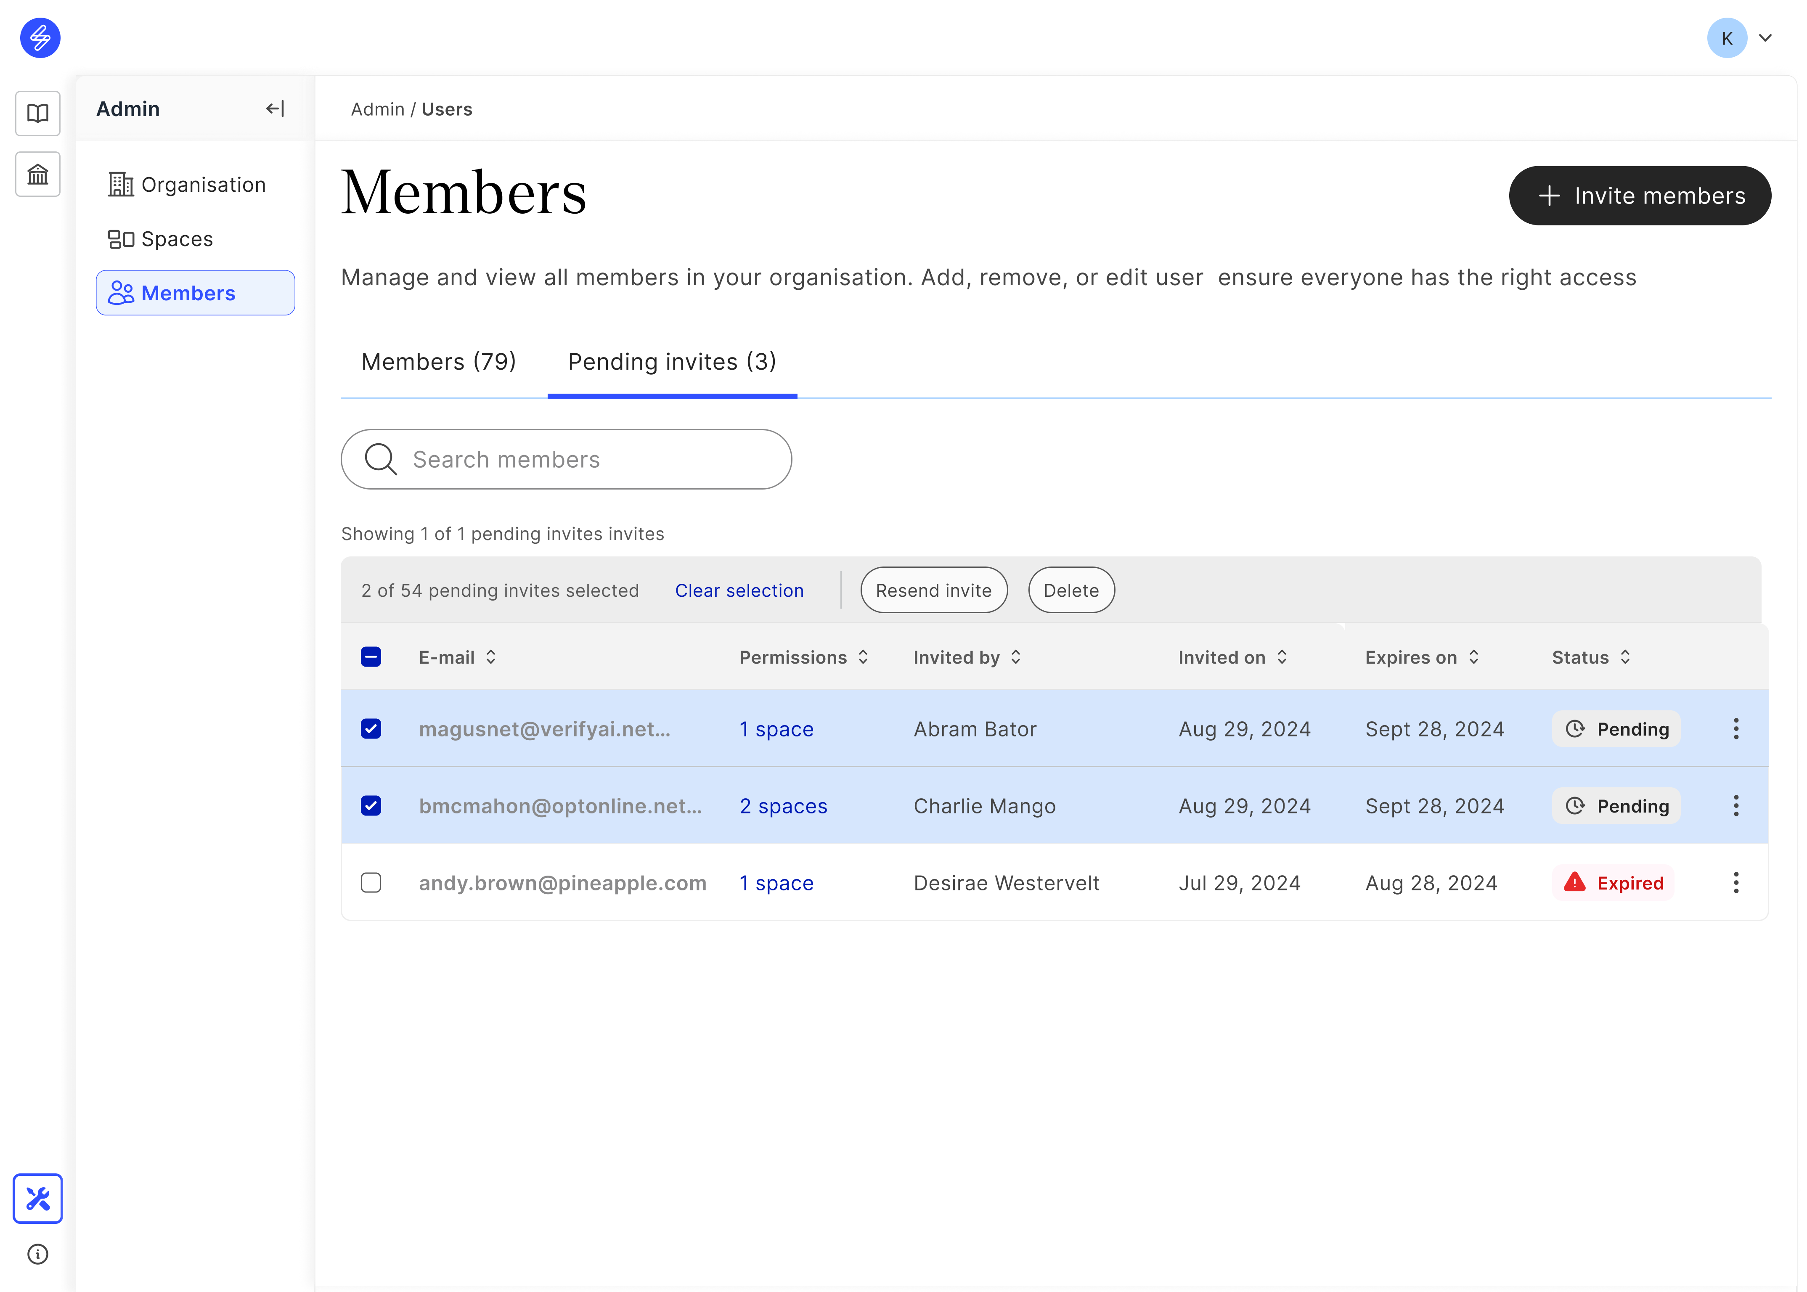The height and width of the screenshot is (1292, 1807).
Task: Click the select-all checkbox in the header
Action: click(x=371, y=657)
